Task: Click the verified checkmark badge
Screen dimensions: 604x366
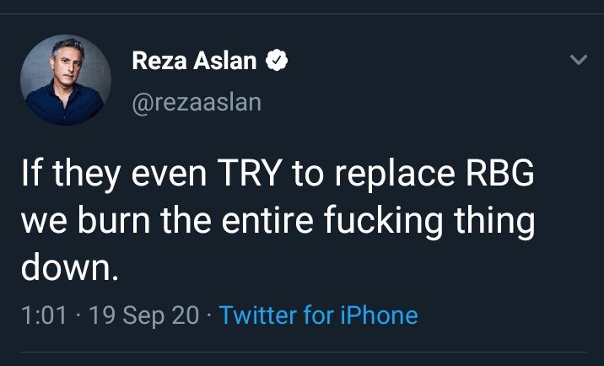Action: (278, 60)
